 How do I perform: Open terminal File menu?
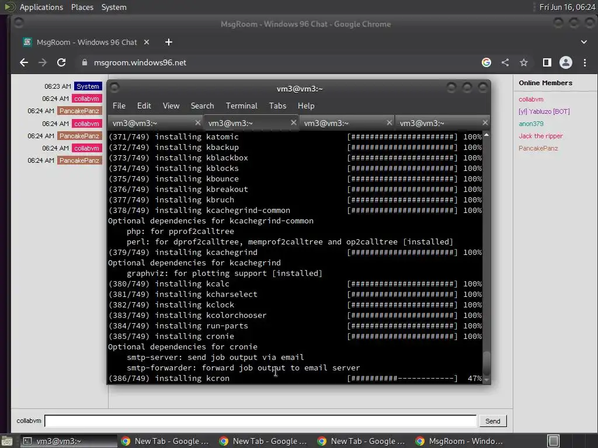pyautogui.click(x=119, y=106)
